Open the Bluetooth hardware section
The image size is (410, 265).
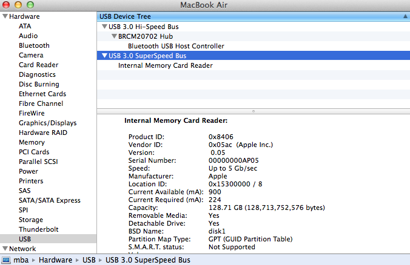34,45
